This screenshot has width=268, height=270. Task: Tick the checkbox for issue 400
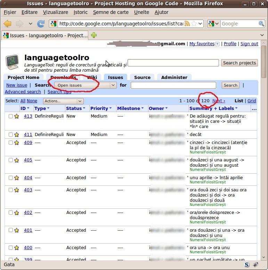[11, 248]
